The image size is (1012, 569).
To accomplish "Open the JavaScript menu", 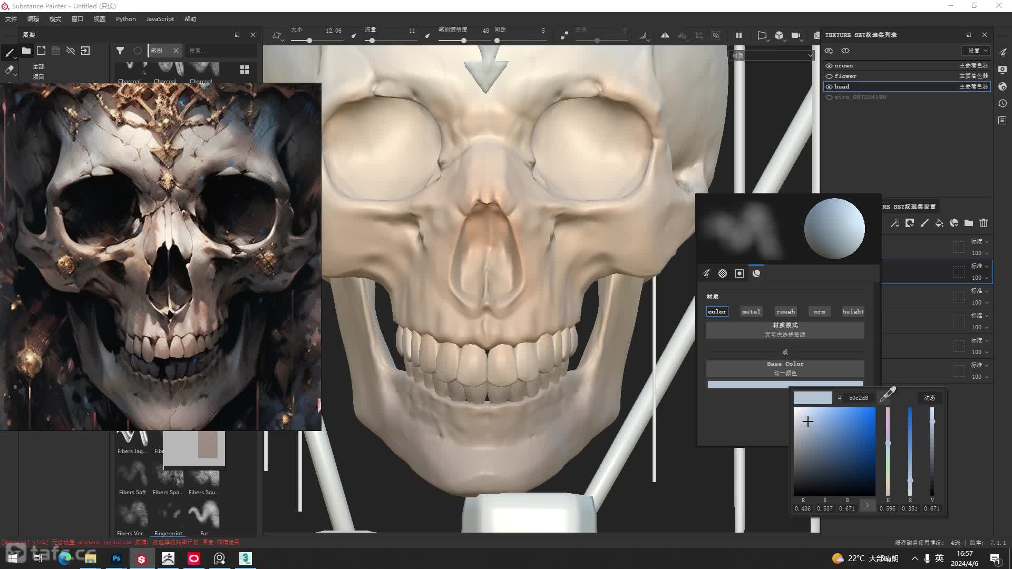I will coord(160,19).
